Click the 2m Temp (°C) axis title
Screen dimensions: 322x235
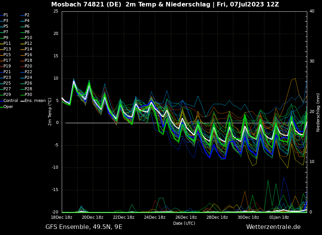pyautogui.click(x=50, y=111)
